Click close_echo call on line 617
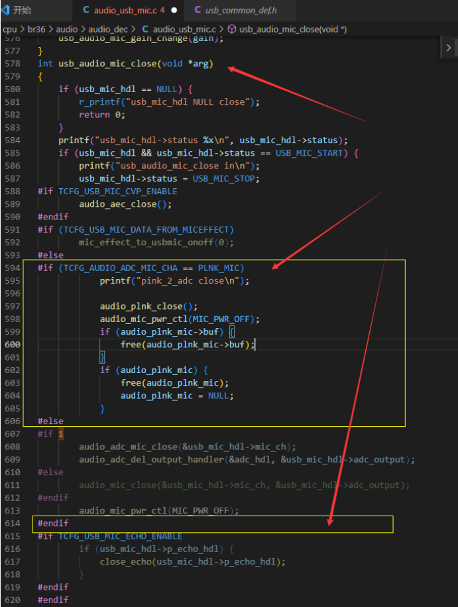 coord(125,562)
